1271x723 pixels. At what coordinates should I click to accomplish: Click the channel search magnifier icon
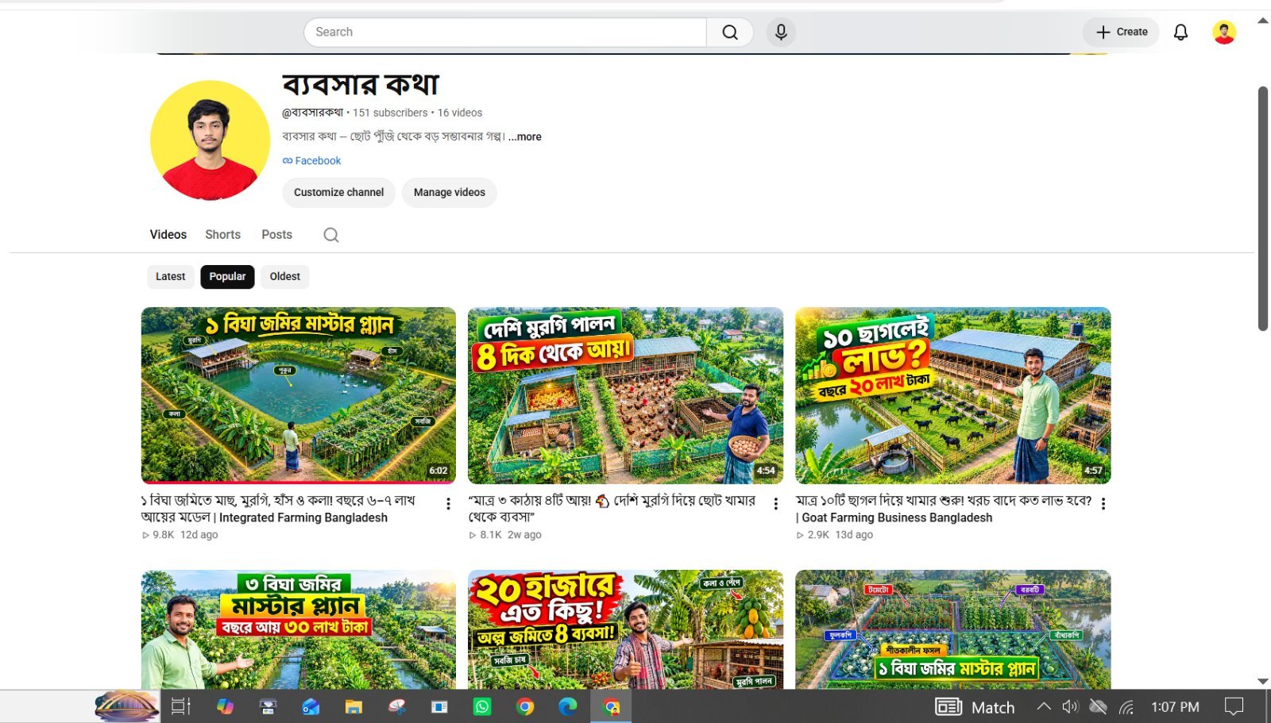point(331,235)
